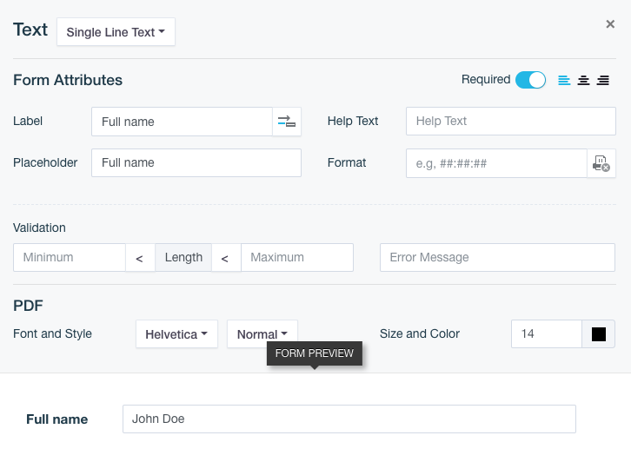Focus the Help Text input field
This screenshot has height=475, width=631.
(511, 121)
